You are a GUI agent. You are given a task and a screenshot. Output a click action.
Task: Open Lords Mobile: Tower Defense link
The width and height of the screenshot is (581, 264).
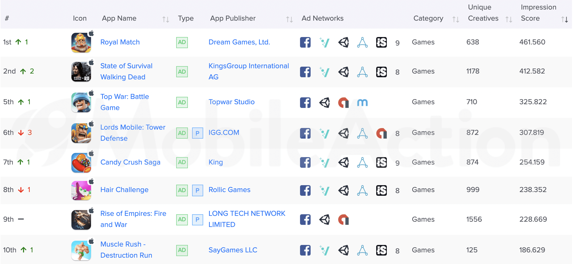pos(133,133)
